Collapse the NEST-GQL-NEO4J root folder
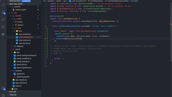The image size is (172, 97). click(8, 4)
